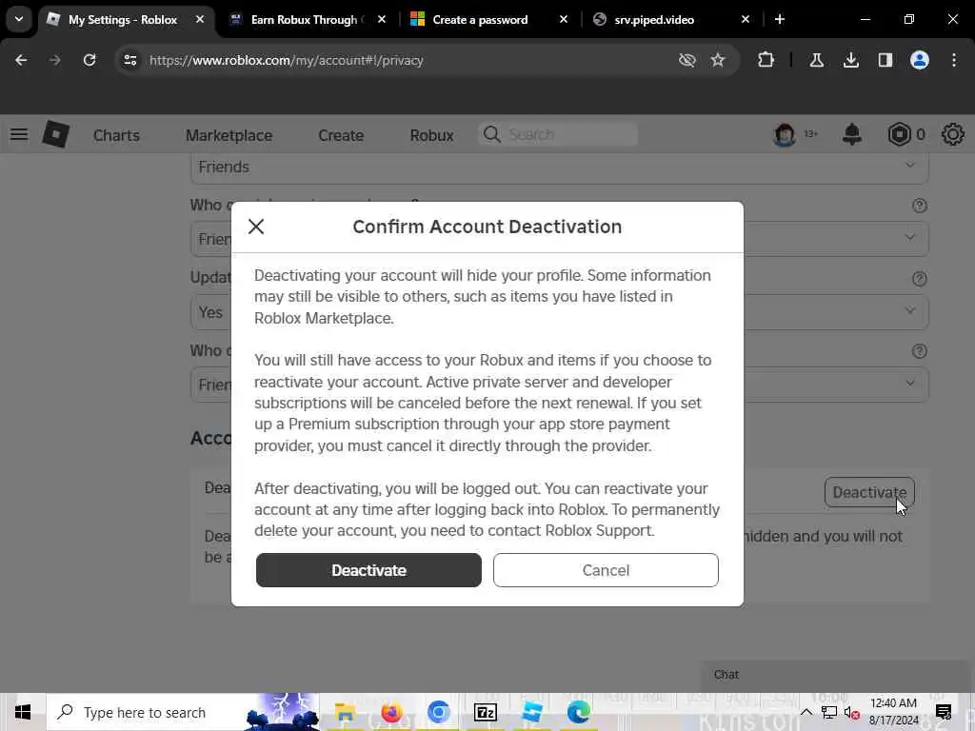Open the settings gear icon

tap(952, 134)
